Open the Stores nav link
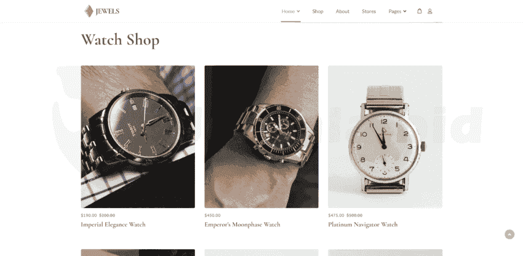523x256 pixels. (369, 11)
